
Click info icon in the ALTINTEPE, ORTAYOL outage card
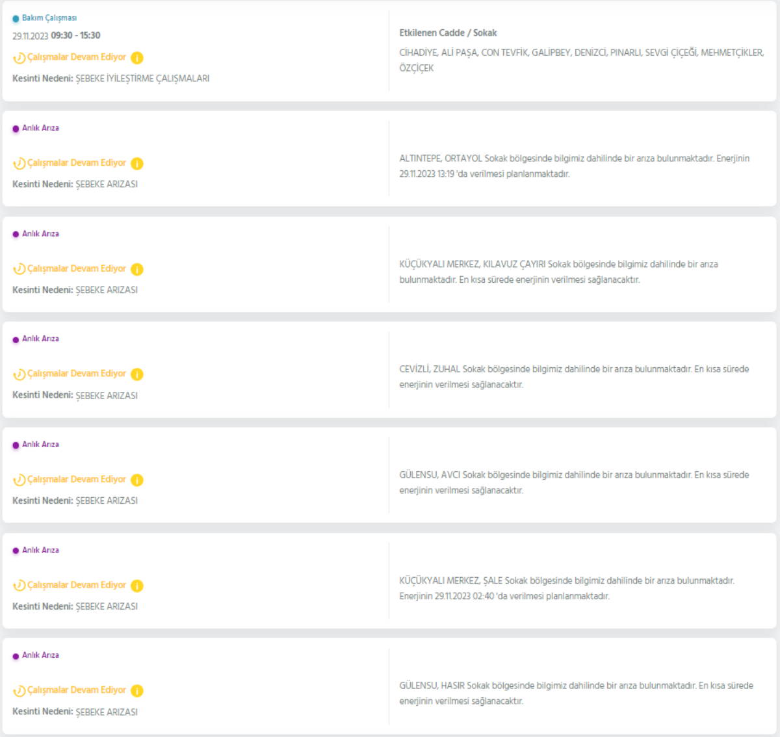pos(137,164)
